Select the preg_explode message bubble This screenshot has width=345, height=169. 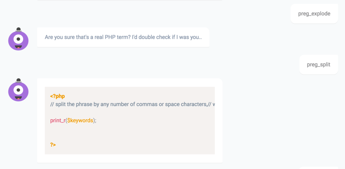tap(314, 14)
